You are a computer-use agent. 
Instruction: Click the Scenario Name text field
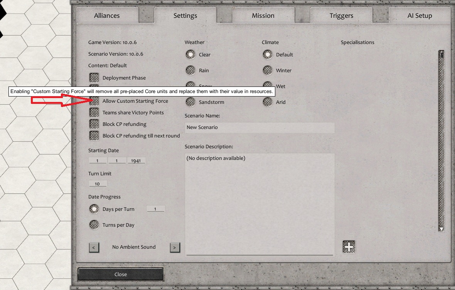coord(260,127)
